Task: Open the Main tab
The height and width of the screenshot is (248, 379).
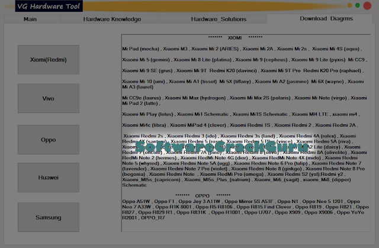Action: click(x=30, y=19)
